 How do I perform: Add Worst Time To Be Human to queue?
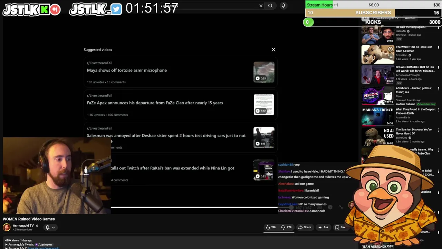click(390, 55)
